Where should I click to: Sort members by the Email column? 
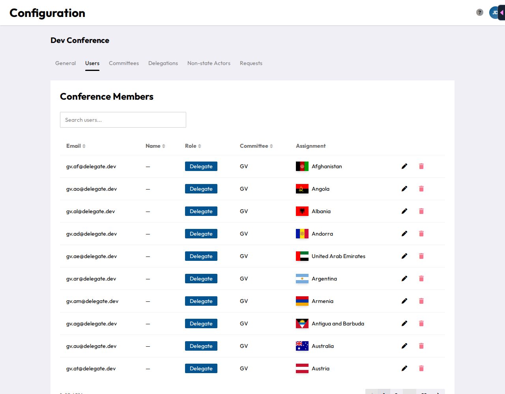76,146
